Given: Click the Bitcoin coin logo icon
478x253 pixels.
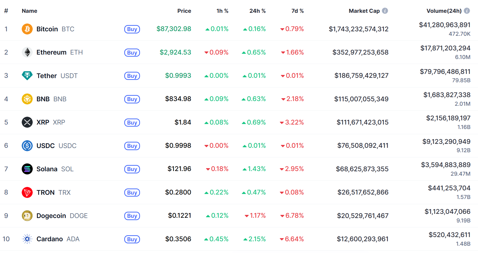Looking at the screenshot, I should coord(27,29).
